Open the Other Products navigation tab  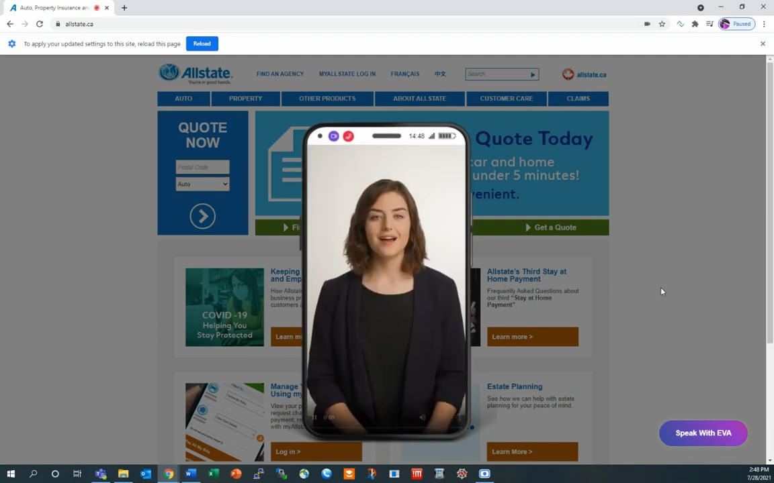327,99
